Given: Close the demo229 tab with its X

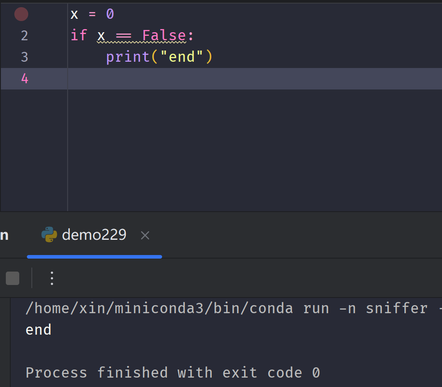Looking at the screenshot, I should pyautogui.click(x=145, y=235).
